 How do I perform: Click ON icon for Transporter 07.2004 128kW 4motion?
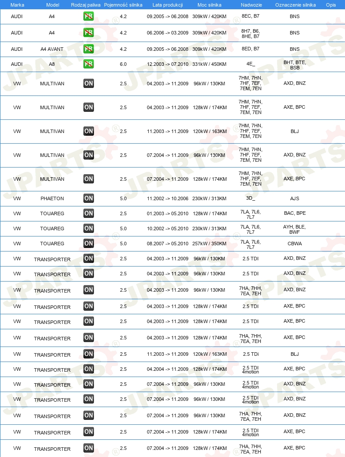tap(88, 432)
